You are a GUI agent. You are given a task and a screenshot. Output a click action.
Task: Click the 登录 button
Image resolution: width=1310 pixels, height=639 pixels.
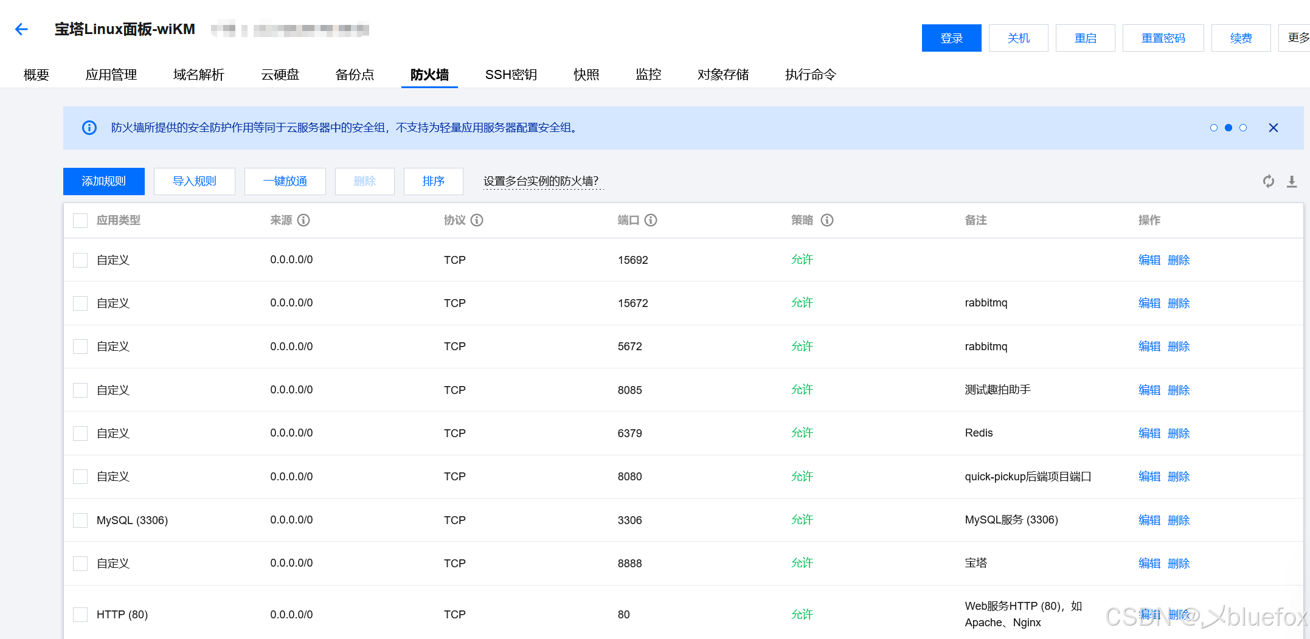[952, 38]
